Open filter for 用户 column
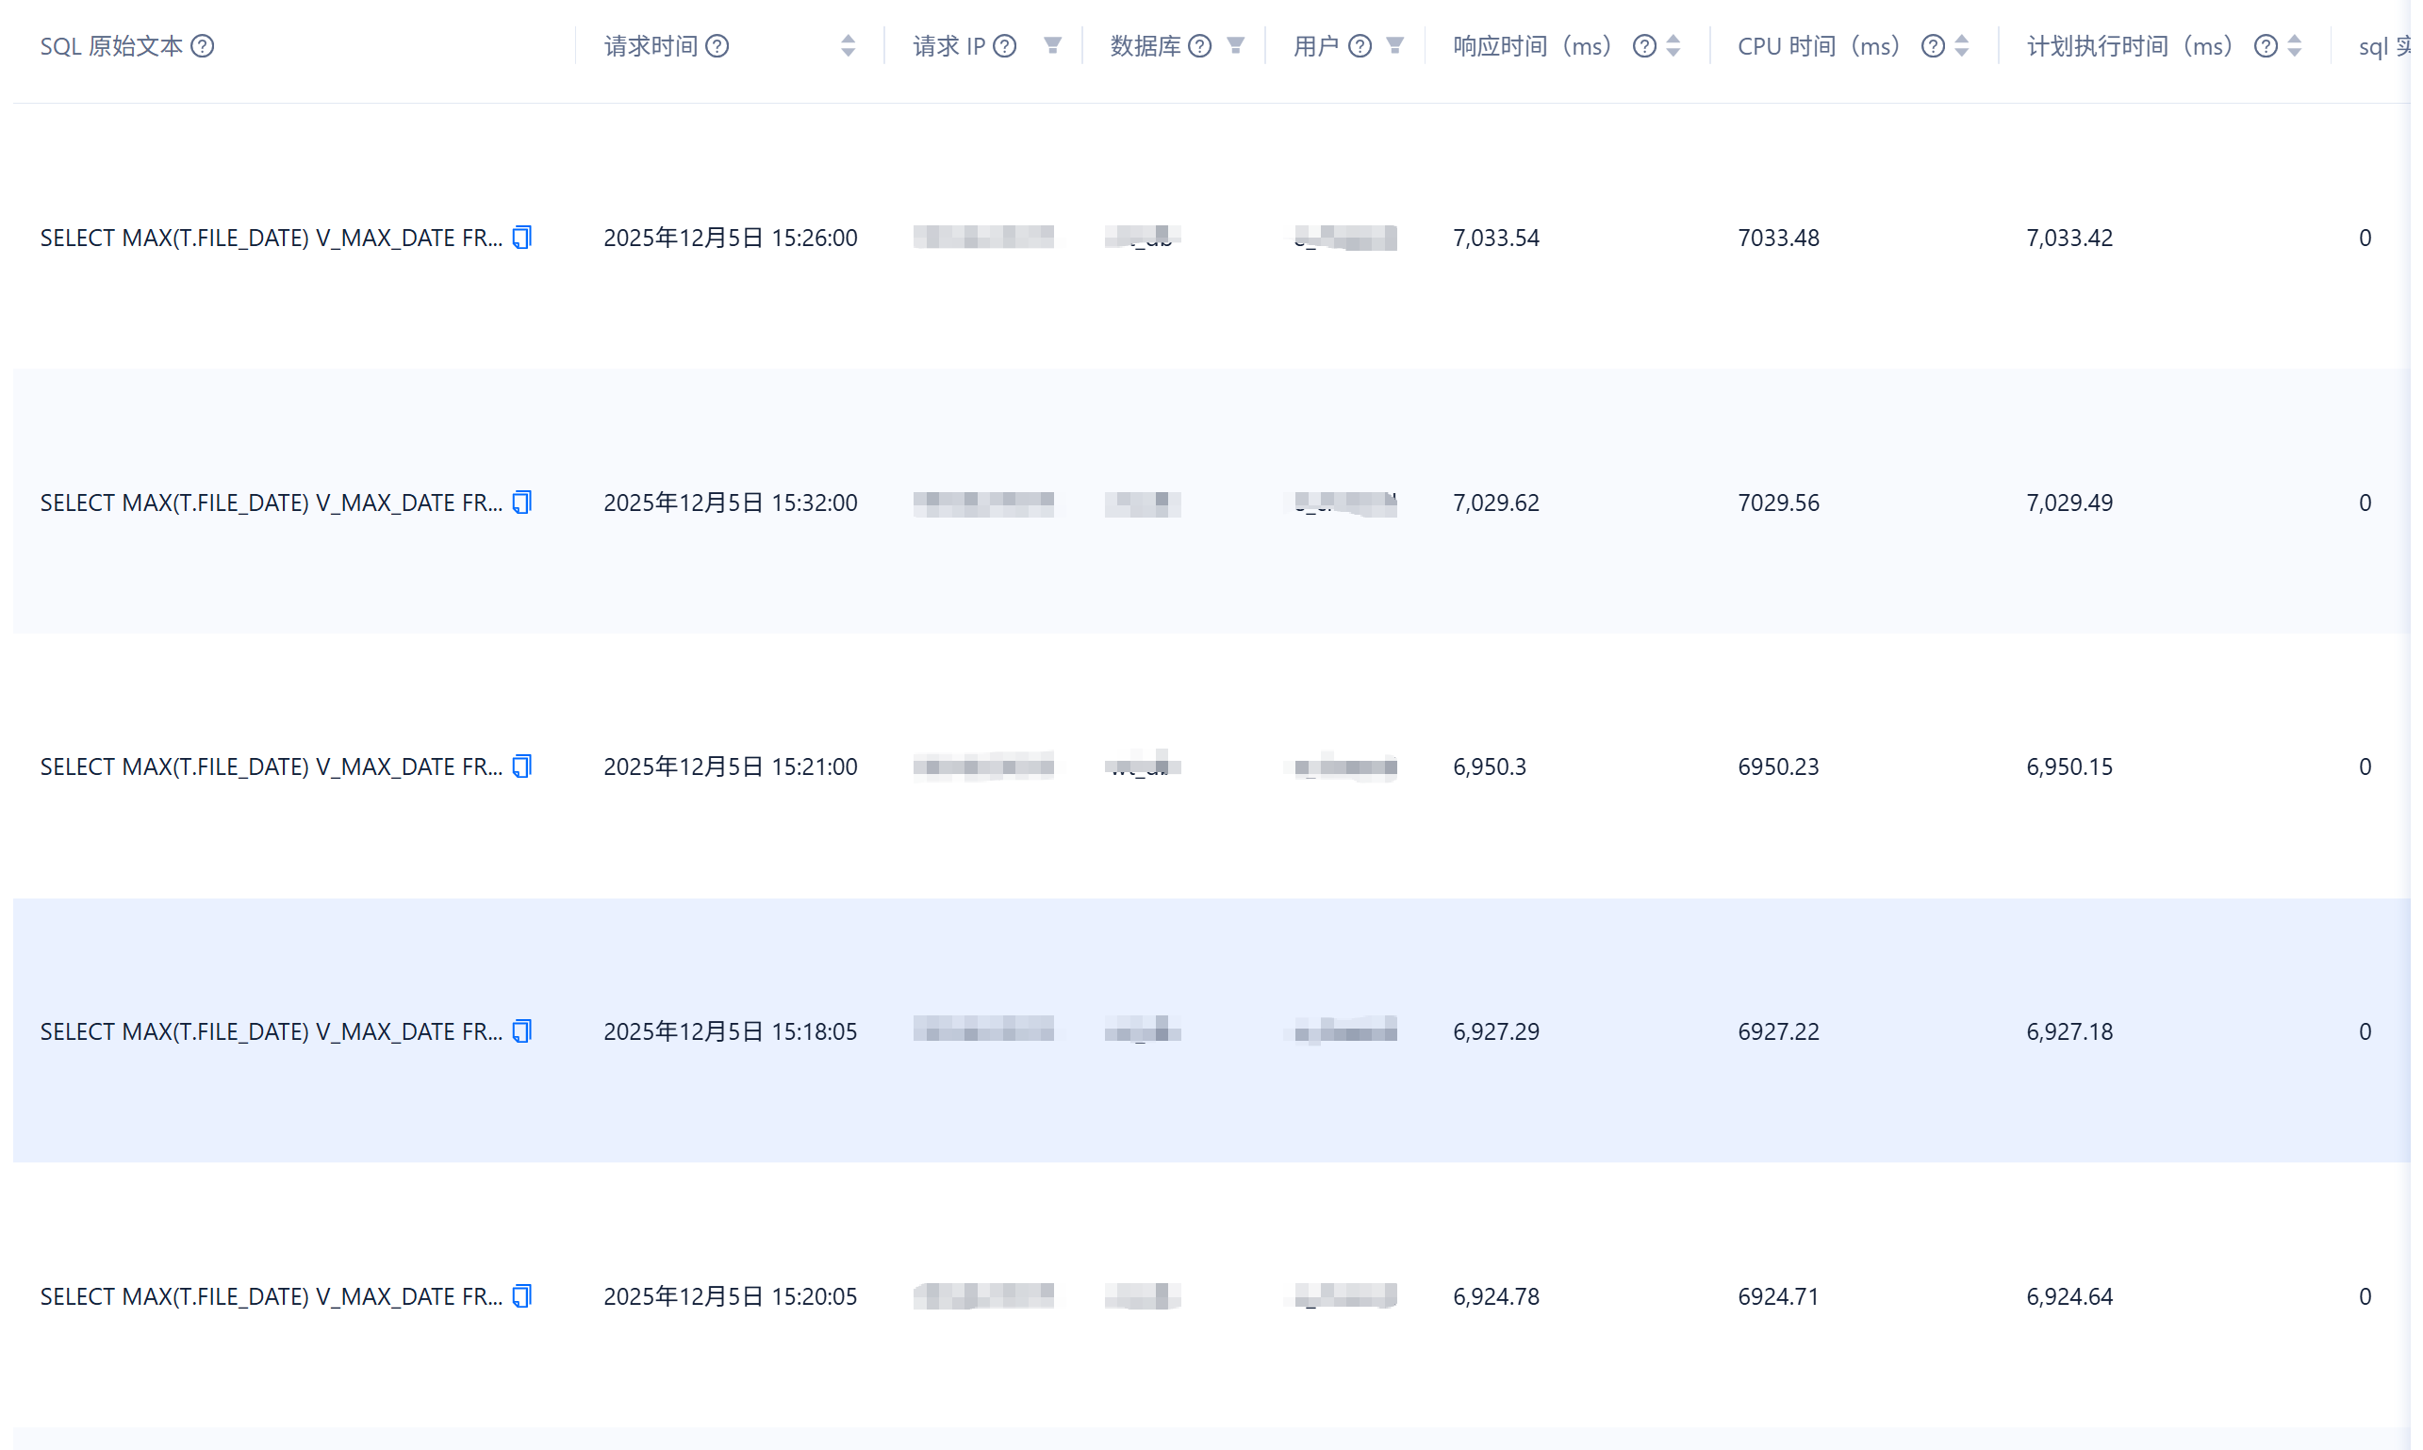The image size is (2423, 1450). (x=1395, y=46)
